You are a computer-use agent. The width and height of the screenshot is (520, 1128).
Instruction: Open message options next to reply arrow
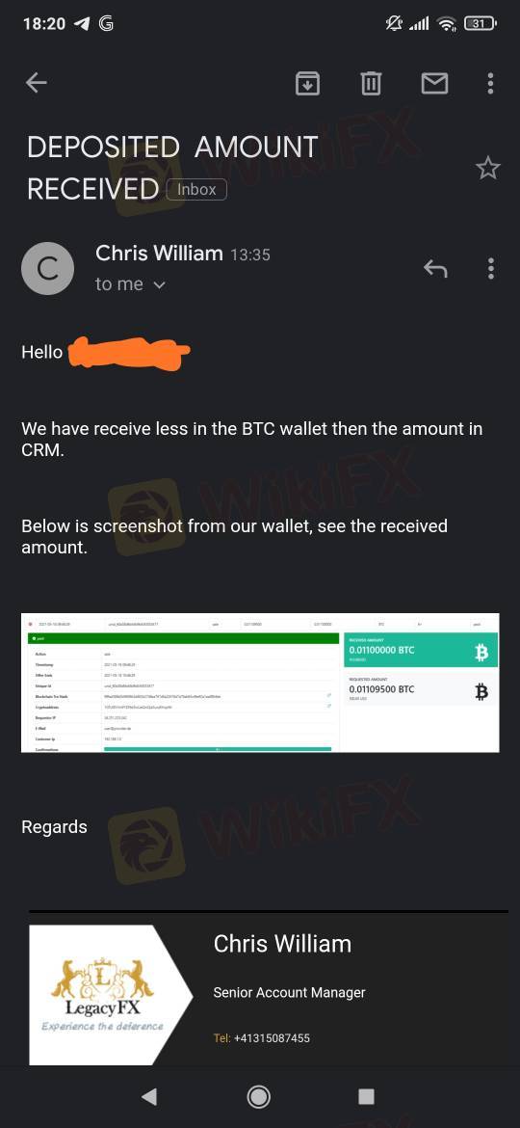coord(490,269)
